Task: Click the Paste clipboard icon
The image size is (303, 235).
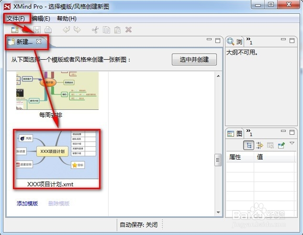Action: [x=117, y=30]
